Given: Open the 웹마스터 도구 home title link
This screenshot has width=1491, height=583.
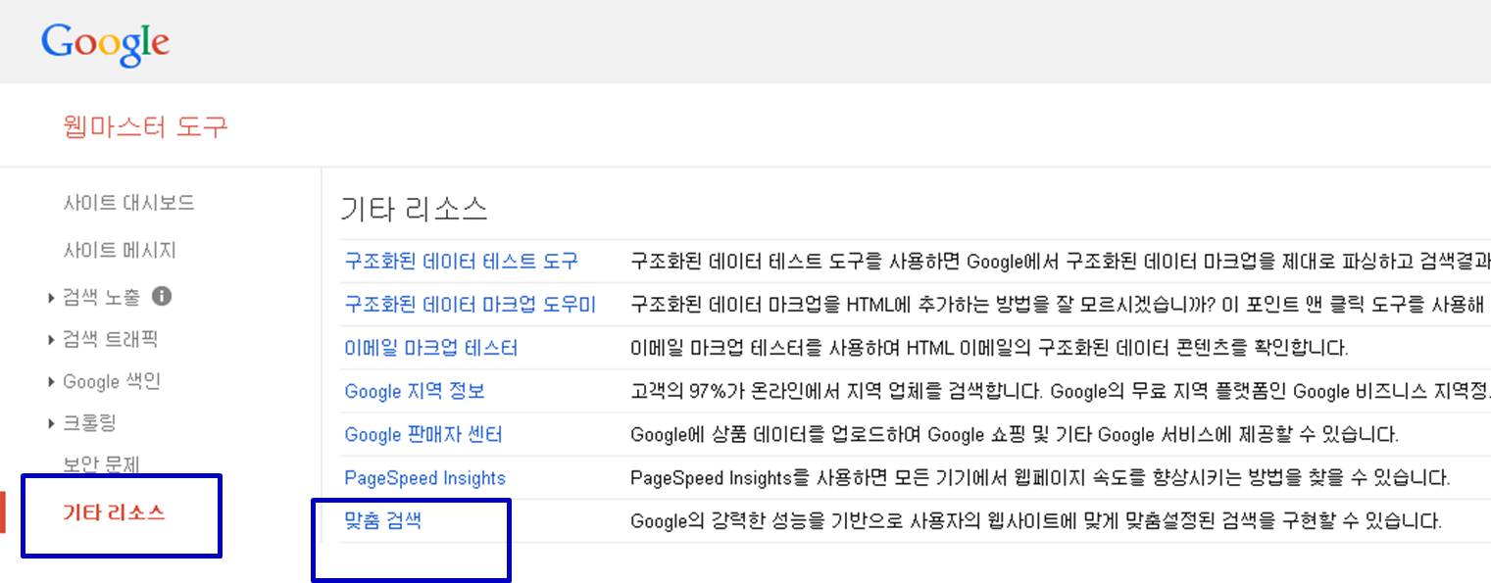Looking at the screenshot, I should [145, 126].
